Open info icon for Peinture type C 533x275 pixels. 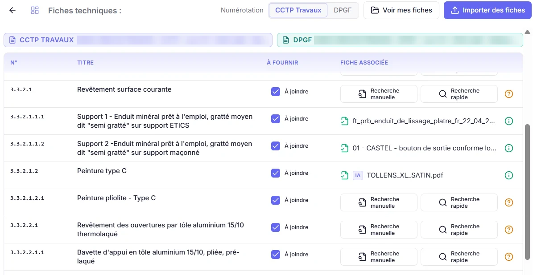click(508, 175)
